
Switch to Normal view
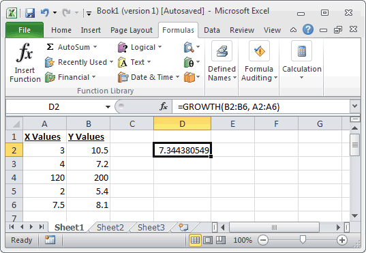195,240
